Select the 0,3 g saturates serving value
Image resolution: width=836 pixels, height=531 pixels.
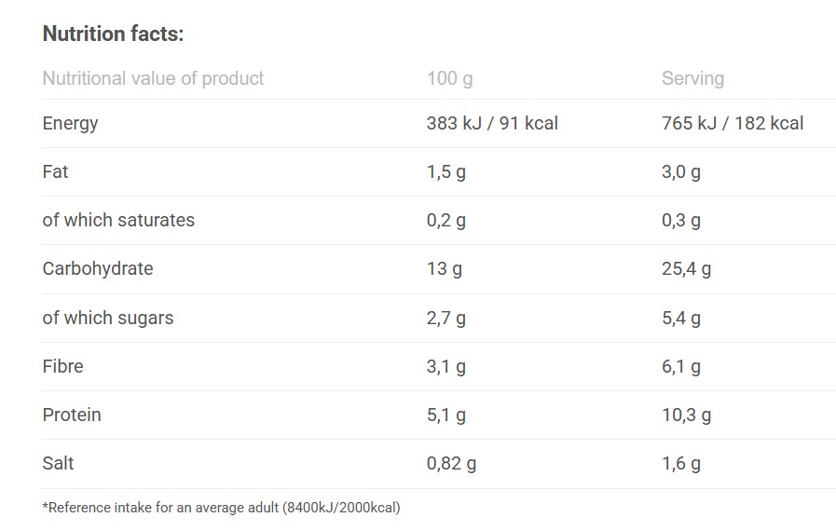tap(681, 221)
